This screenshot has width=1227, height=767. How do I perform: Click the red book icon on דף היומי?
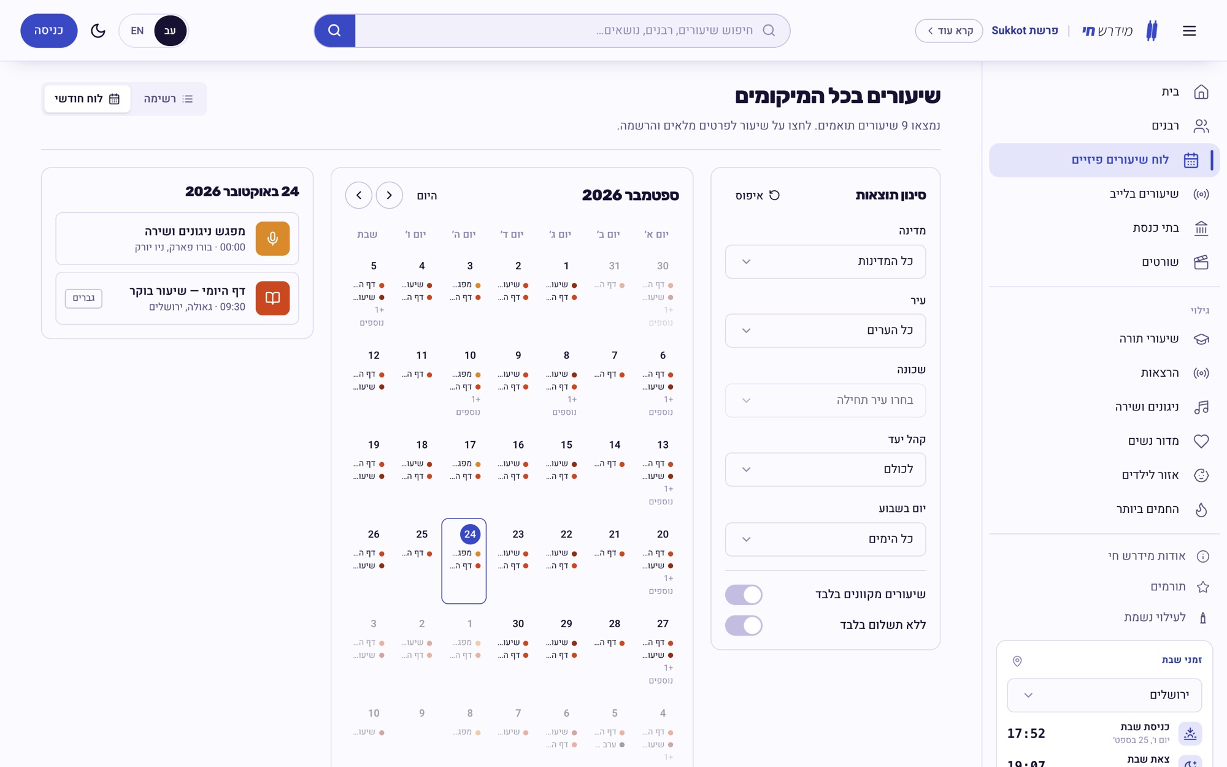coord(272,298)
